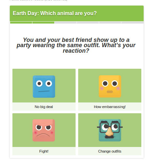Image resolution: width=159 pixels, height=164 pixels.
Task: Click the fifth gray progress segment
Action: [110, 23]
